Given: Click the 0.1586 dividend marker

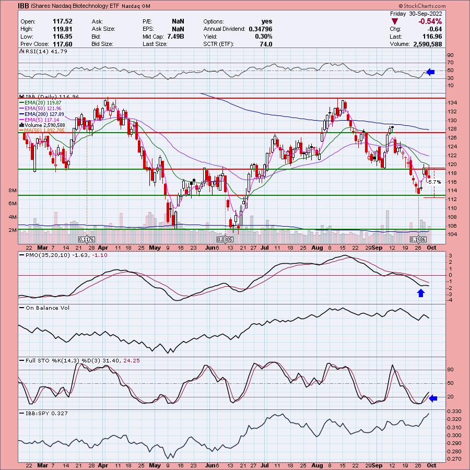Looking at the screenshot, I should (x=418, y=239).
